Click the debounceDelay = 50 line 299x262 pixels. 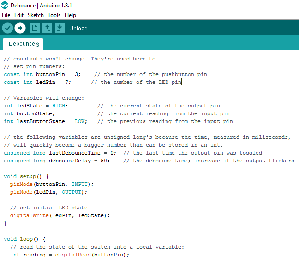click(149, 161)
